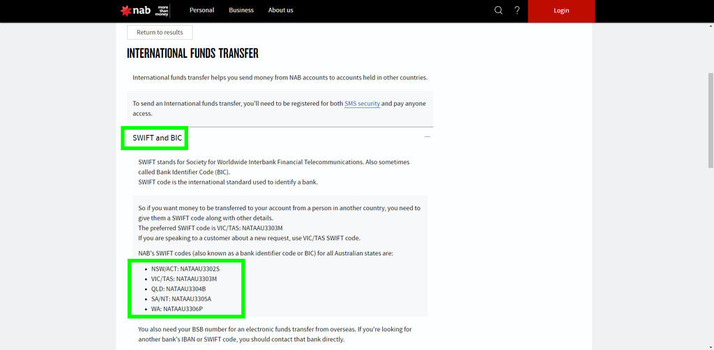Open the Personal menu
This screenshot has height=350, width=714.
(202, 10)
